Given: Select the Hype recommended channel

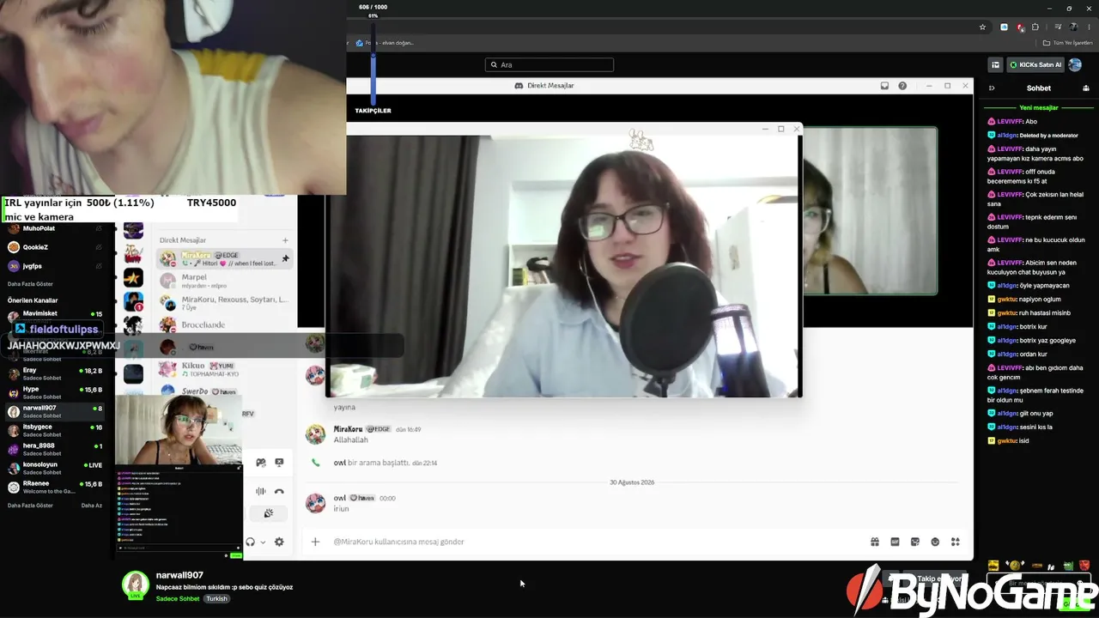Looking at the screenshot, I should (x=57, y=392).
